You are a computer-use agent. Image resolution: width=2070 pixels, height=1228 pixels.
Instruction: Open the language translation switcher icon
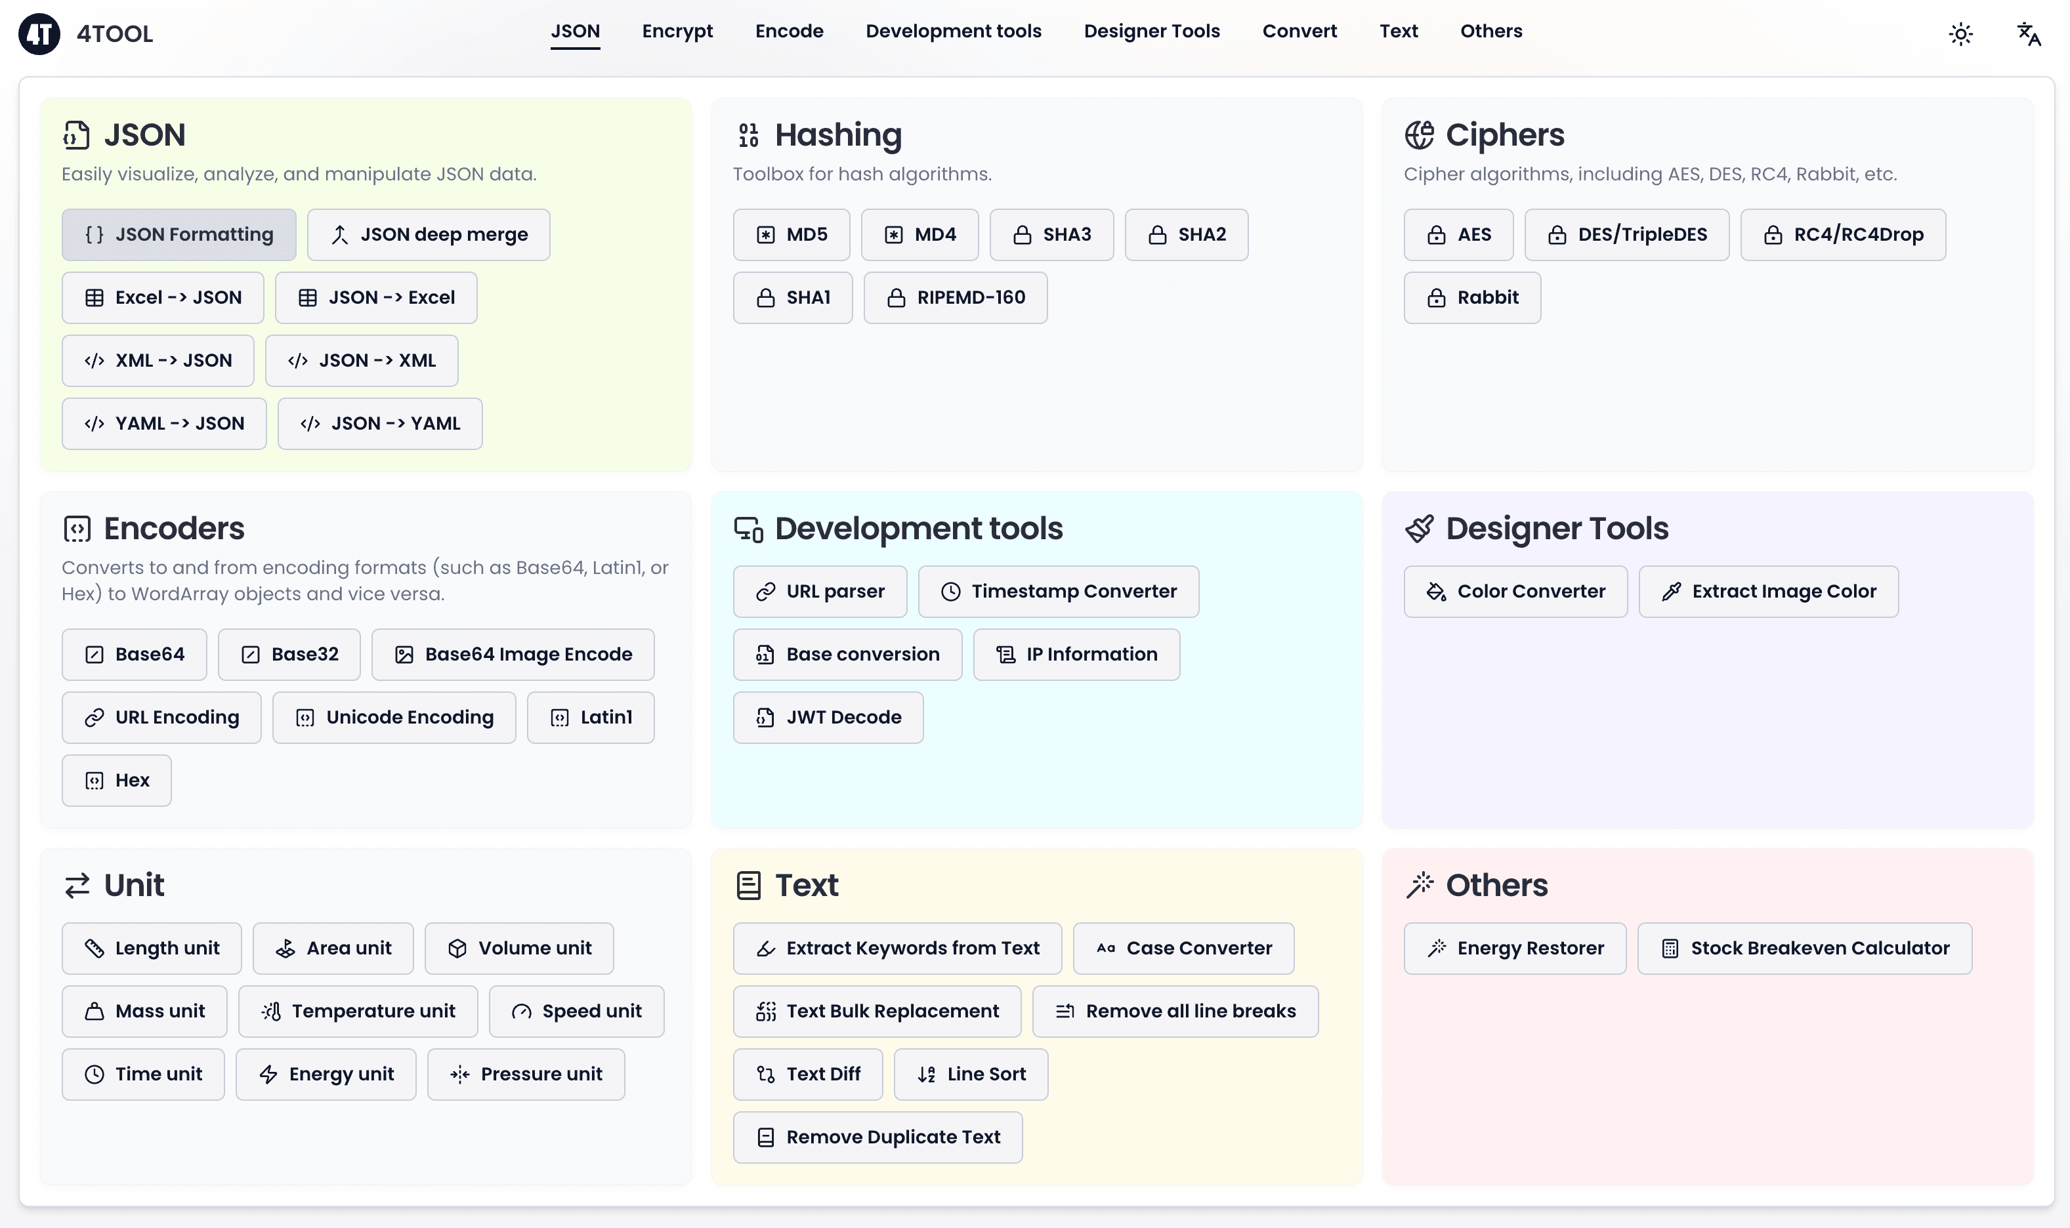pyautogui.click(x=2028, y=34)
